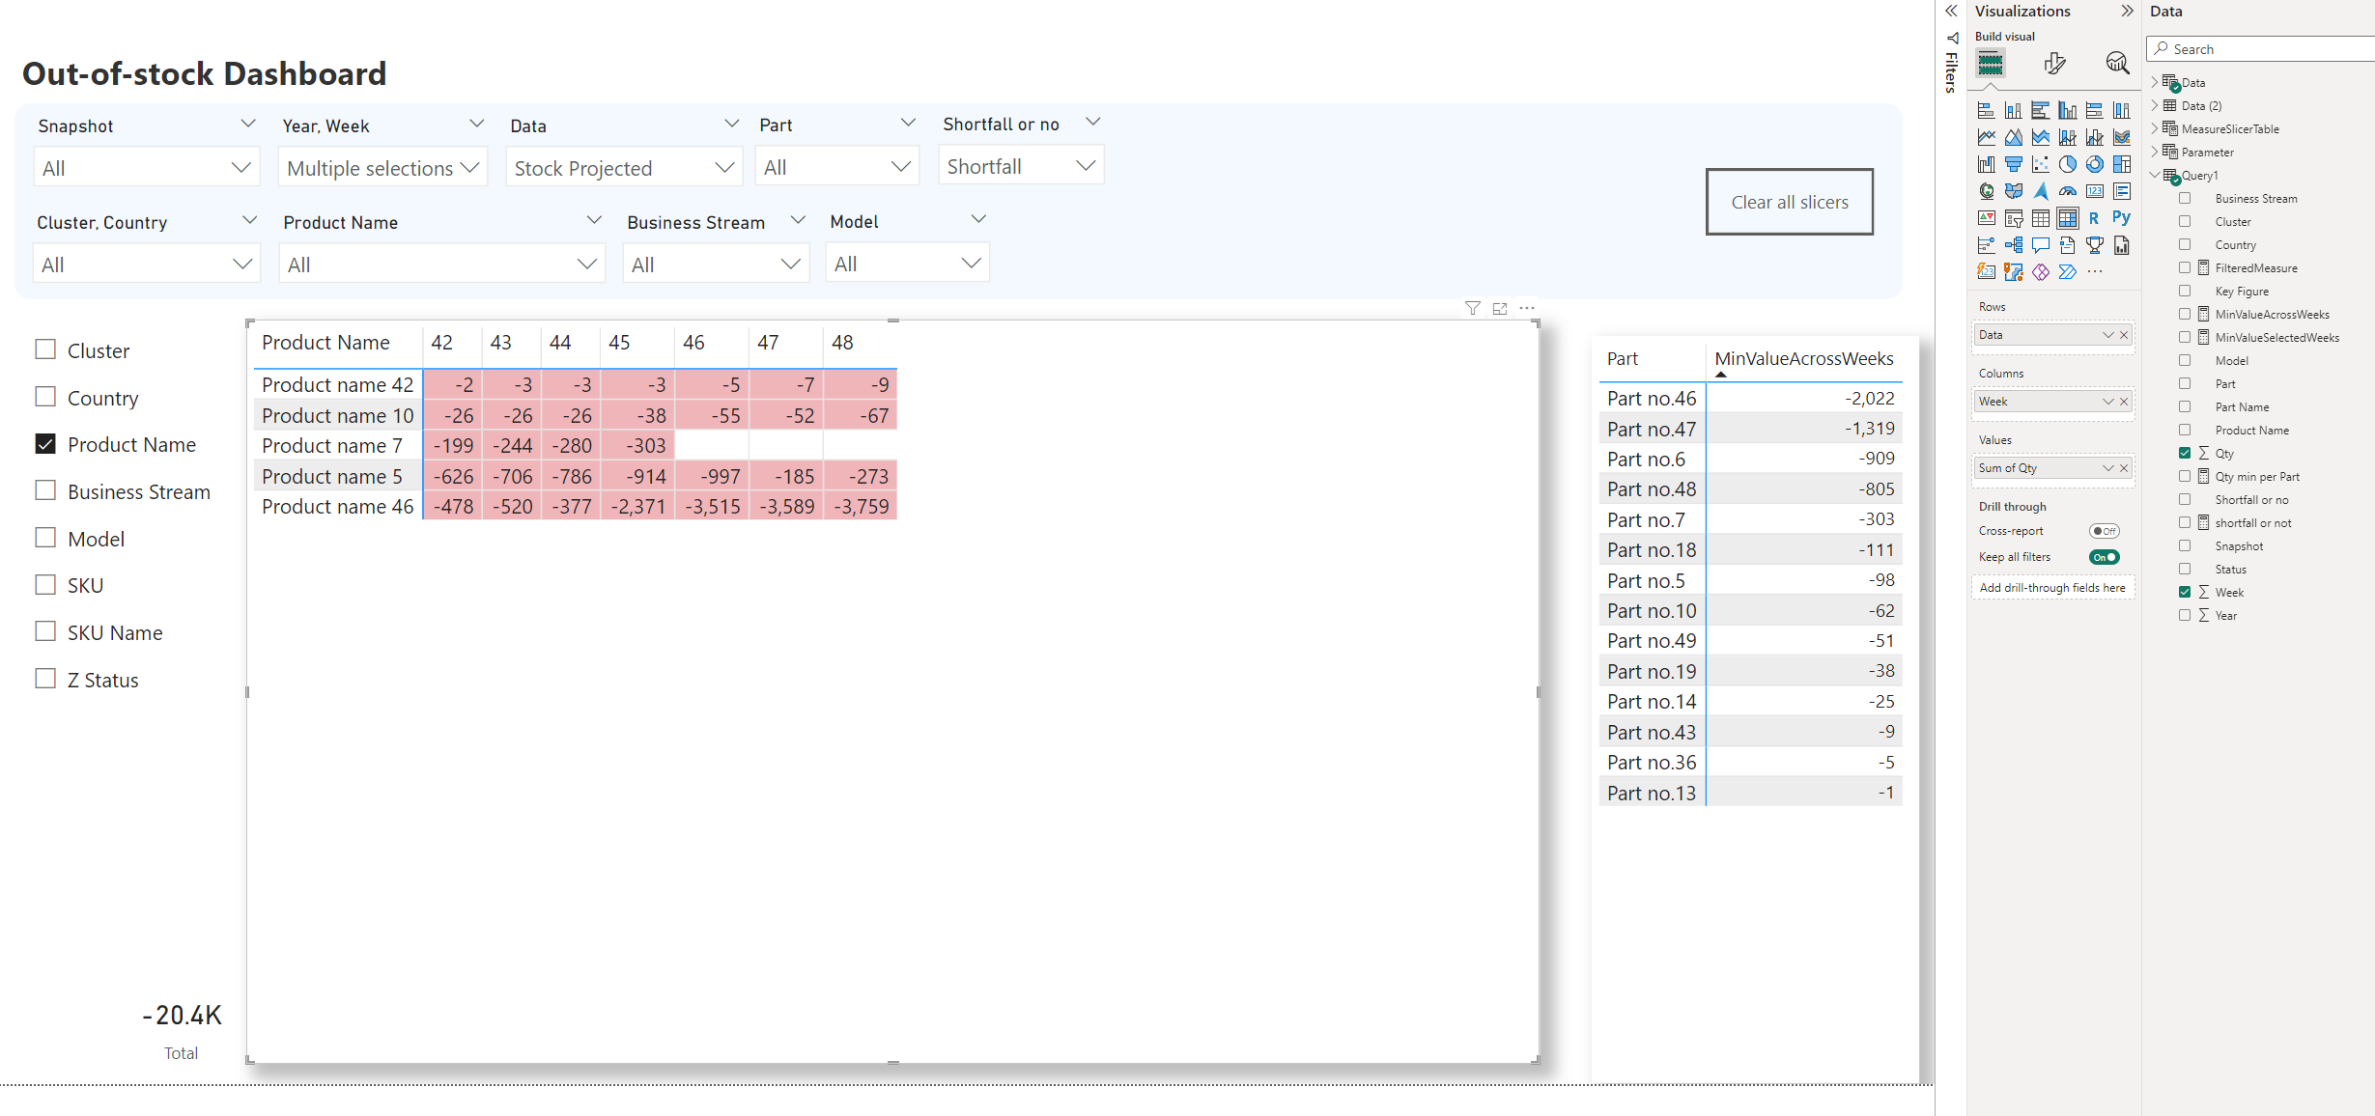This screenshot has width=2375, height=1116.
Task: Collapse the Query1 table tree
Action: click(x=2155, y=175)
